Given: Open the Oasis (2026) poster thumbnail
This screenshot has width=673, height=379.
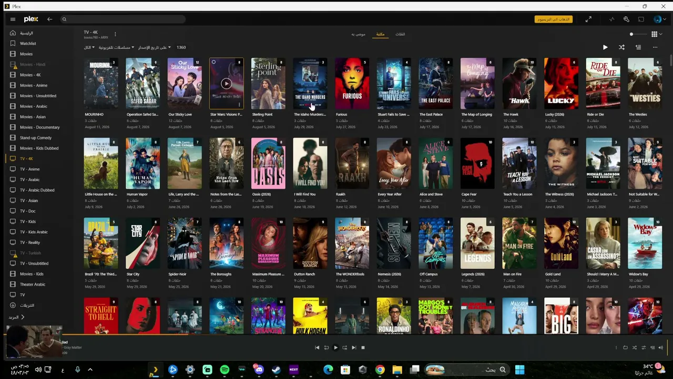Looking at the screenshot, I should click(x=268, y=163).
